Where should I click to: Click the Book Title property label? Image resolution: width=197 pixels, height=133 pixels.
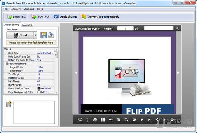(x=13, y=53)
